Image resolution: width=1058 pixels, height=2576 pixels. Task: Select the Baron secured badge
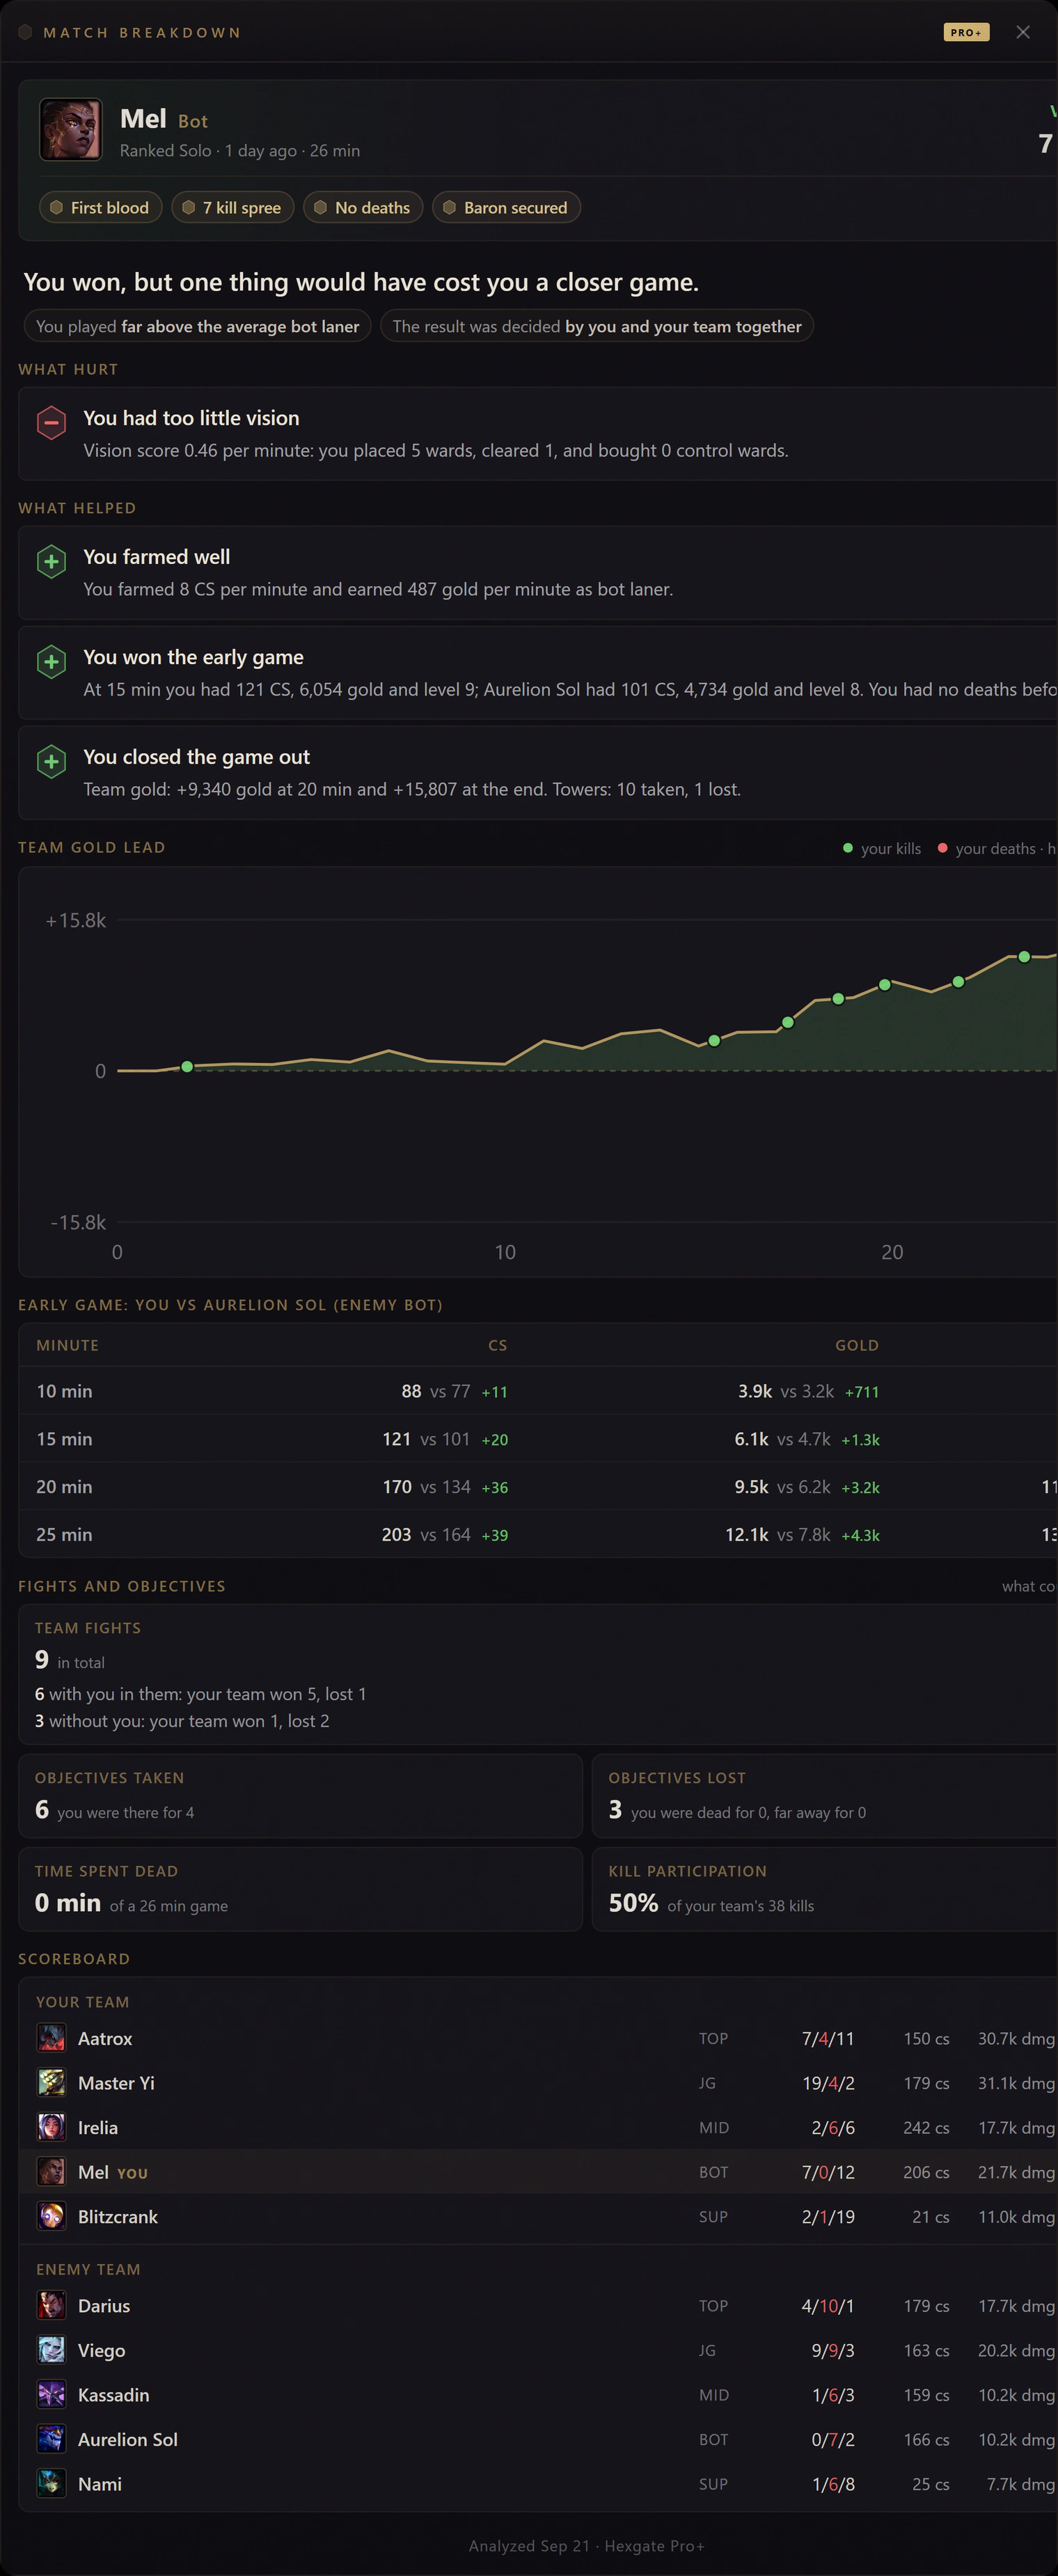506,208
